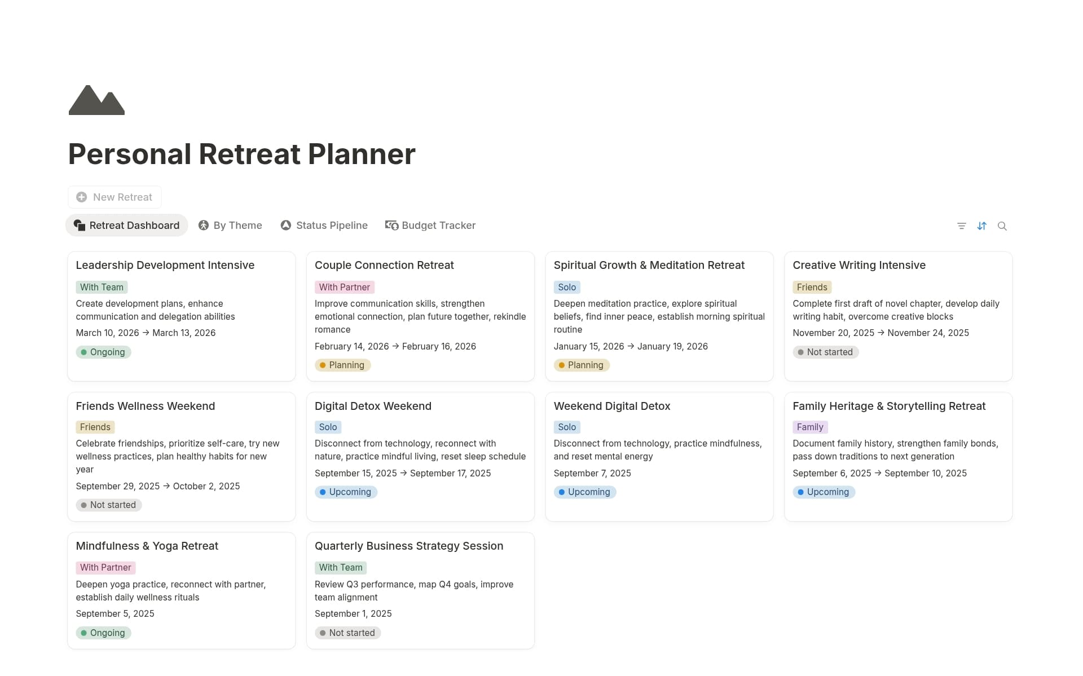Change Ongoing status on Leadership Development Intensive

(x=103, y=352)
